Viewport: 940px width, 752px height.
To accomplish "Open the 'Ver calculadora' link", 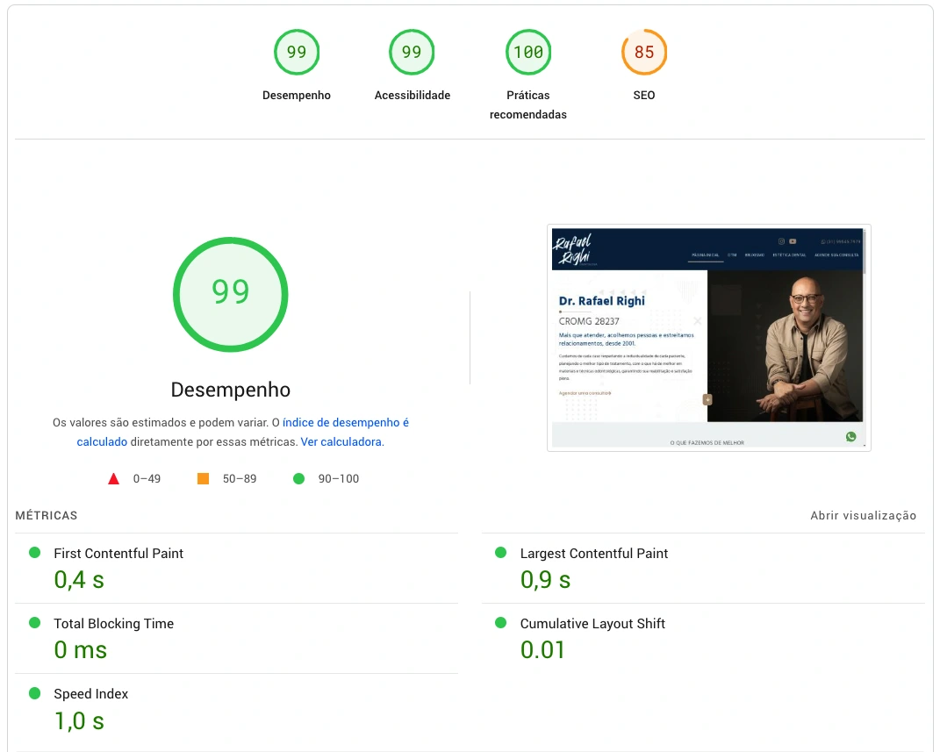I will [341, 442].
